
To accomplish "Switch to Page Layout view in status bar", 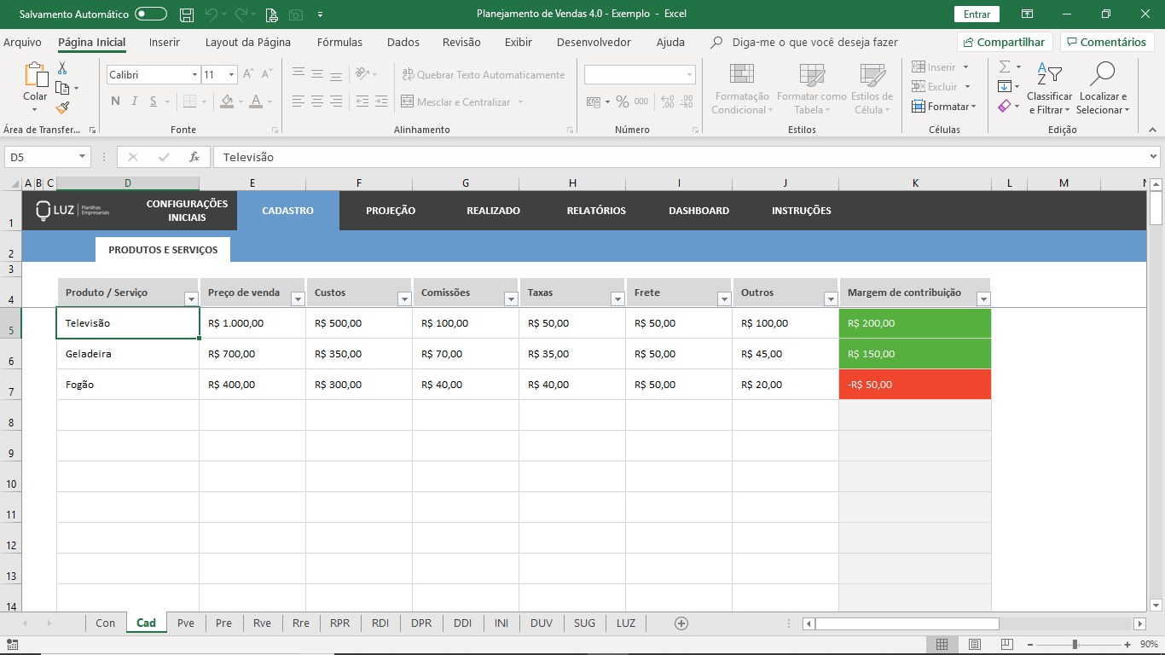I will pyautogui.click(x=975, y=644).
